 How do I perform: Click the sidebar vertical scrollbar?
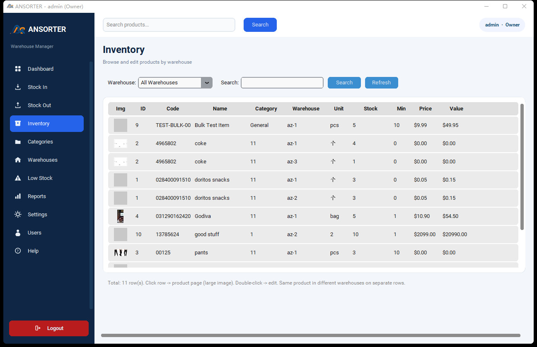click(x=91, y=185)
